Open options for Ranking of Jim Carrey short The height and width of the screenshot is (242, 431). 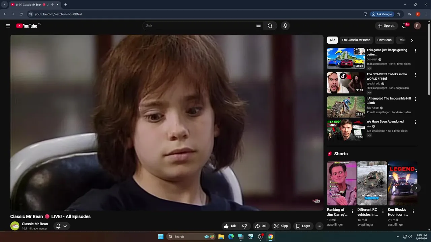[x=353, y=211]
